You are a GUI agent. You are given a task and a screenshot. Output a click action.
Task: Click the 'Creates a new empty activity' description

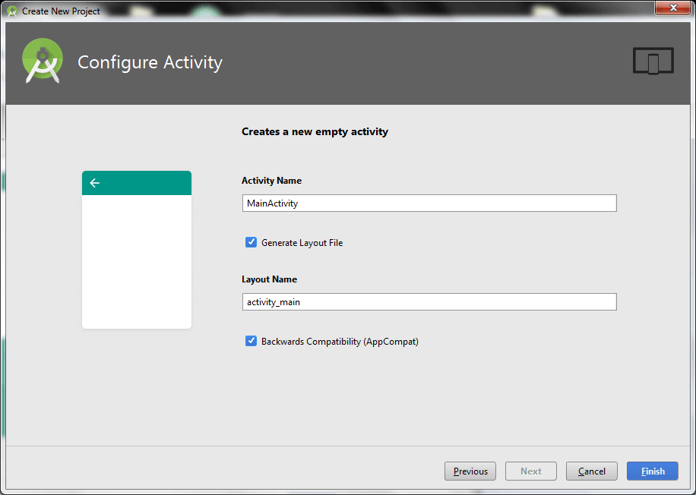pos(315,131)
